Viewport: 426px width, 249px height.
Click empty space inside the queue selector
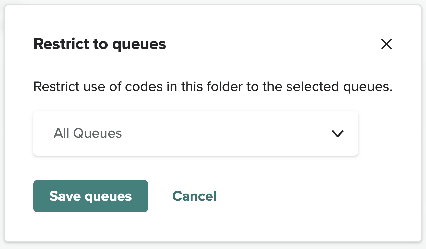coord(230,133)
